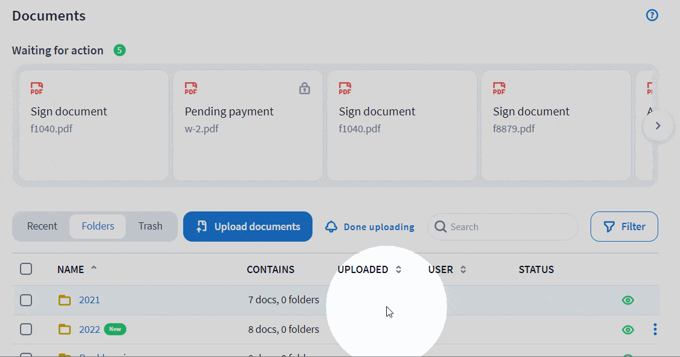Open the Filter options
The image size is (680, 357).
coord(624,227)
